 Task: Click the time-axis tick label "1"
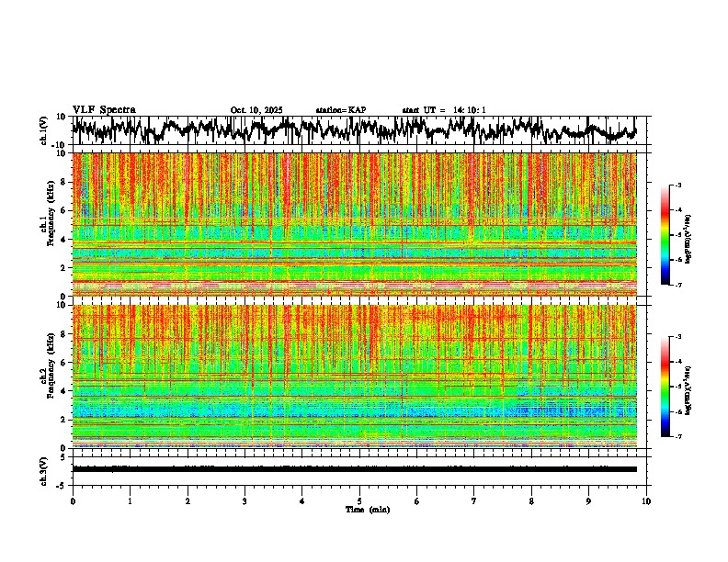131,501
